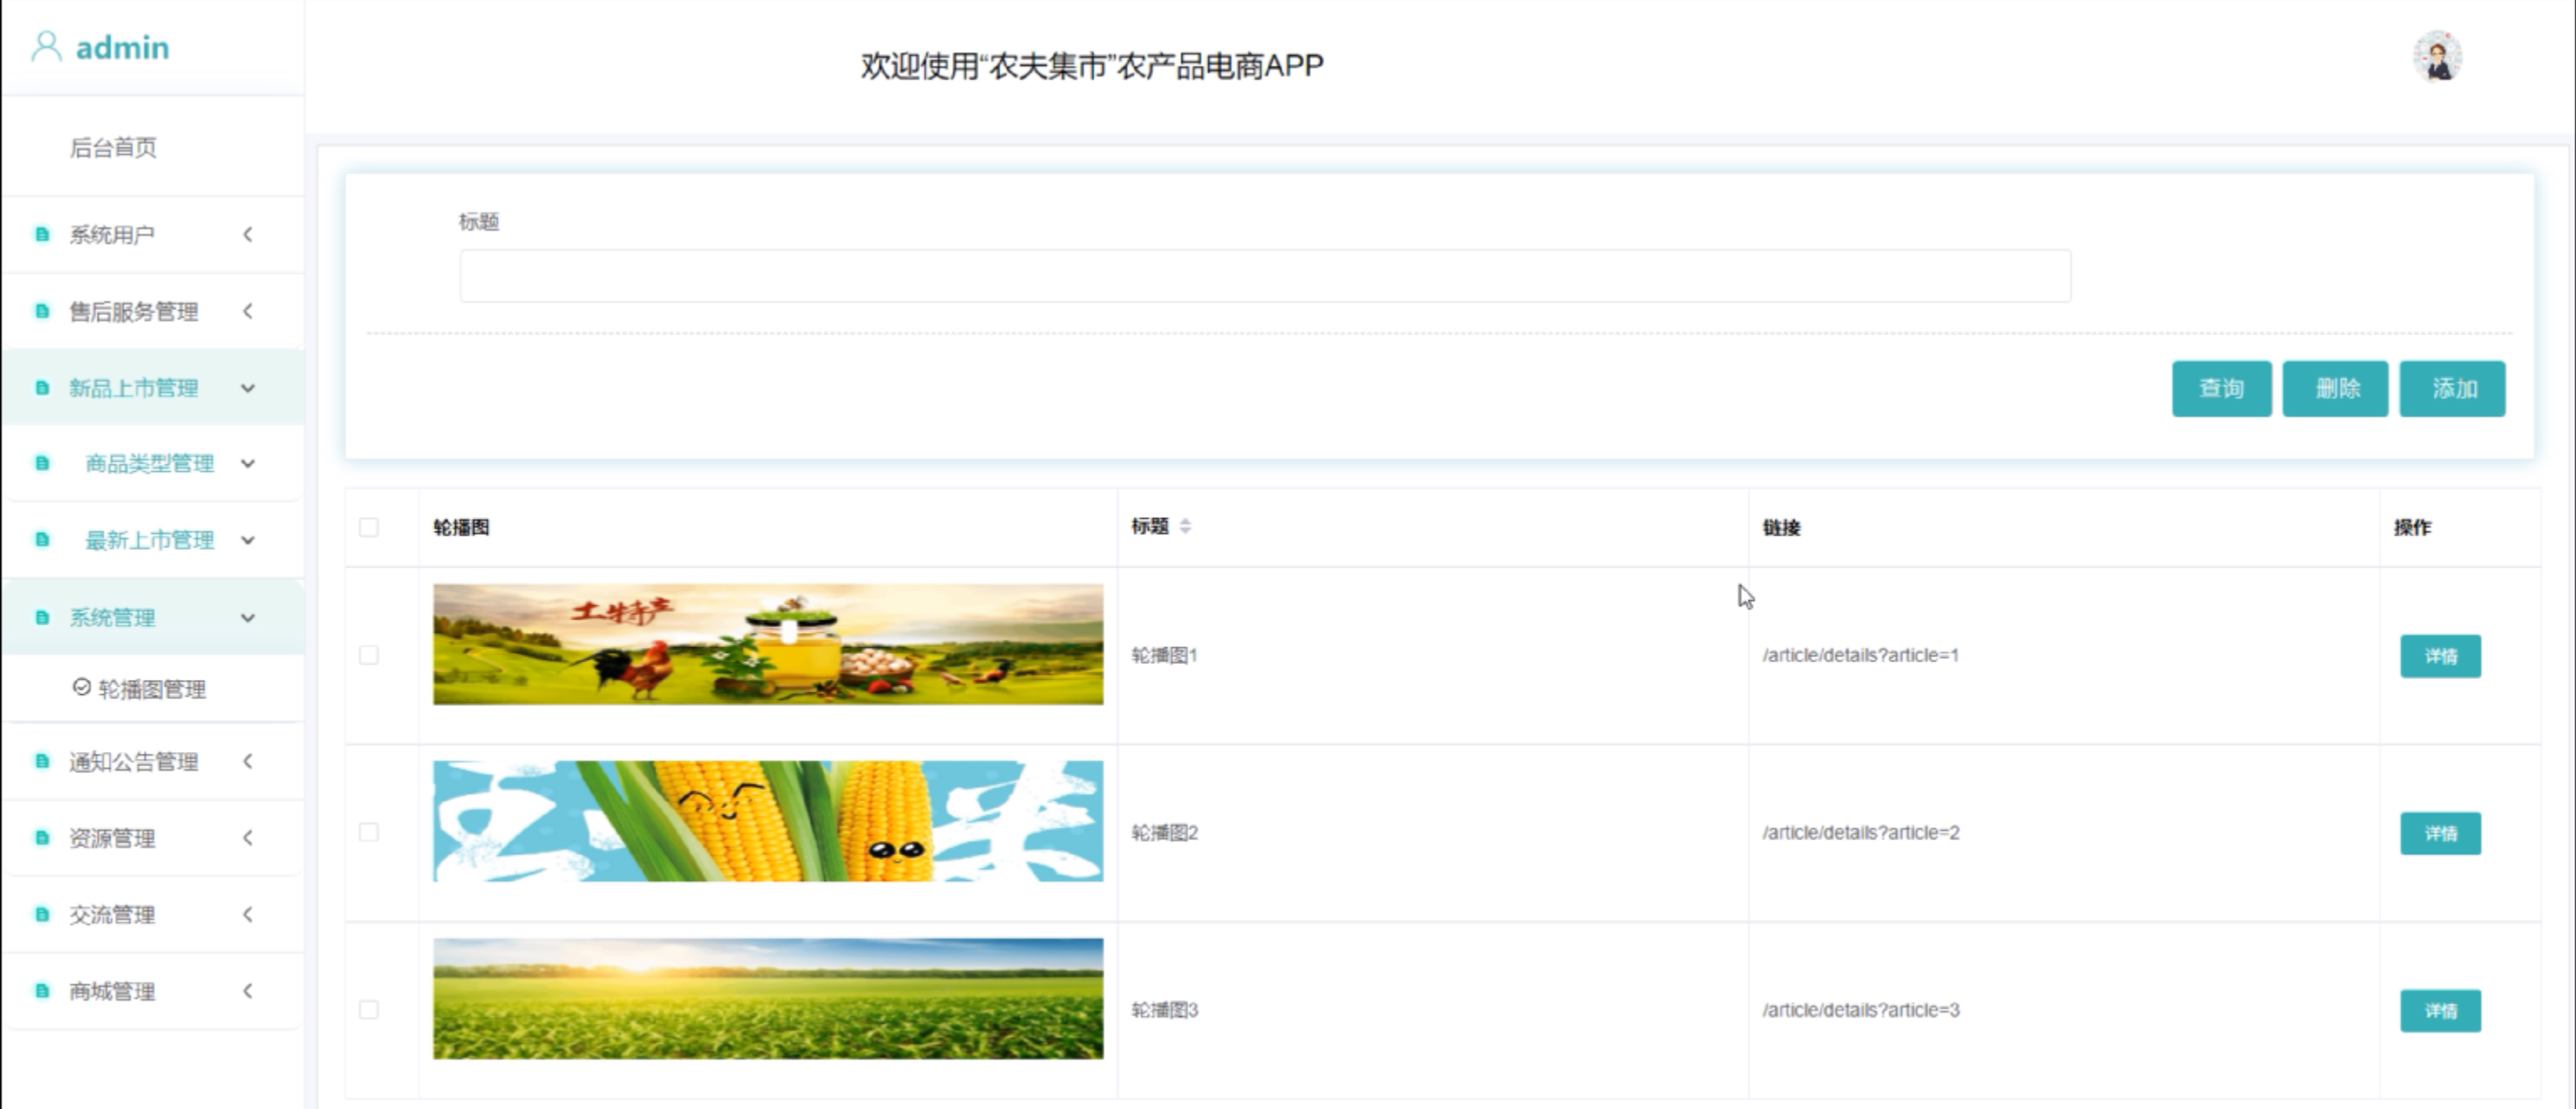The image size is (2576, 1109).
Task: Open 商品类型管理 menu item
Action: pyautogui.click(x=150, y=464)
